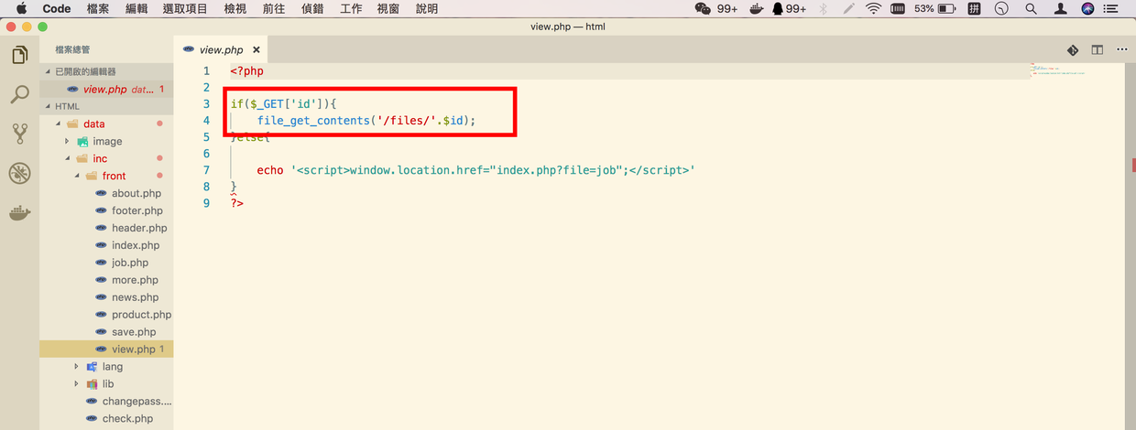Expand the image folder
Screen dimensions: 1136x430
point(67,142)
